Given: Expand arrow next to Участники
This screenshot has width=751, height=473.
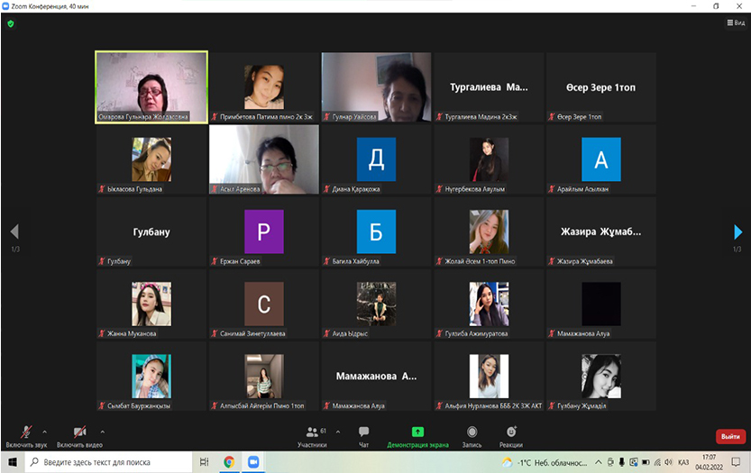Looking at the screenshot, I should (x=337, y=431).
